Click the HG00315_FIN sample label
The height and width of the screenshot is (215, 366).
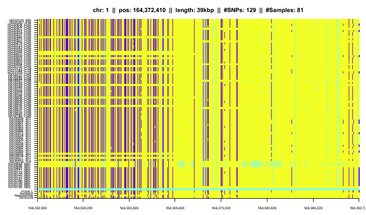click(20, 20)
